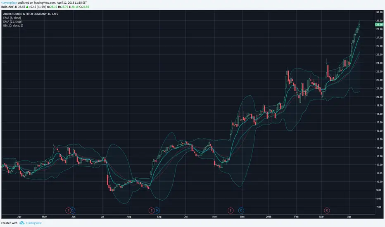Viewport: 385px width, 227px height.
Task: Click the high value H:28.75
Action: pos(63,7)
